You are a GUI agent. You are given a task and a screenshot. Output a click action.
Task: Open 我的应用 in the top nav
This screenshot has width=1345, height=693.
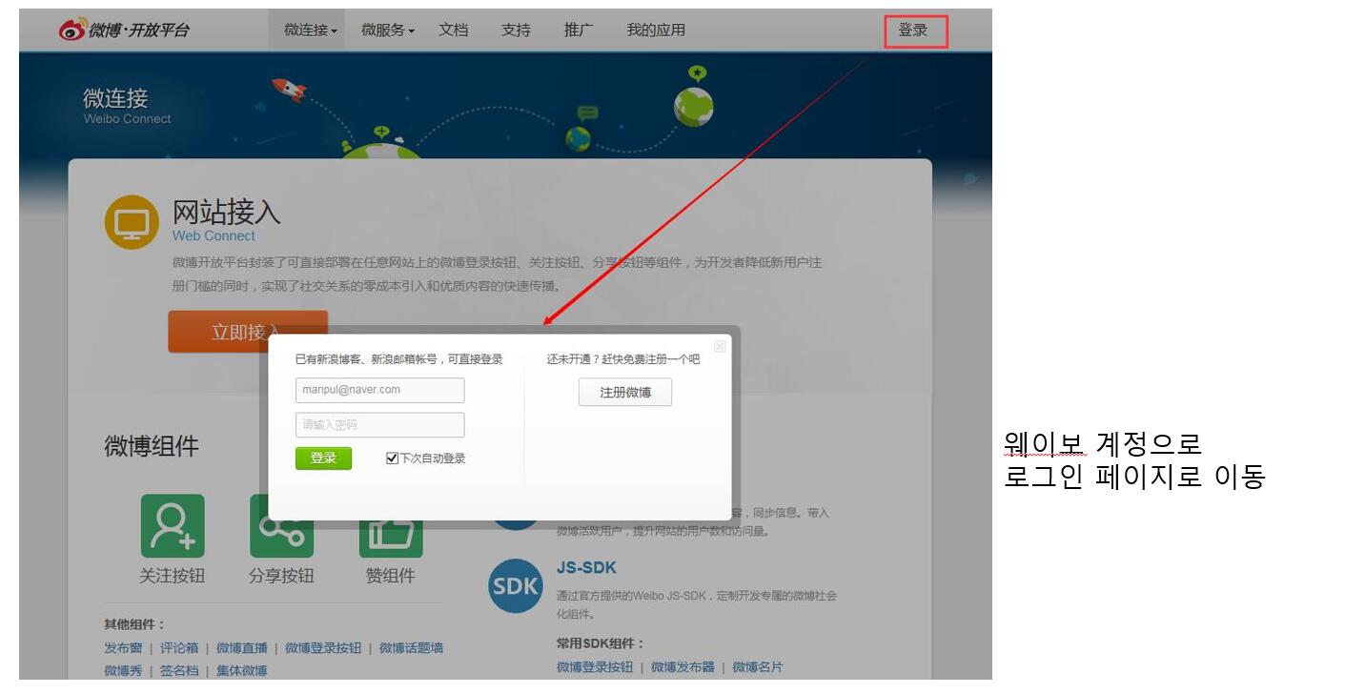click(x=656, y=31)
